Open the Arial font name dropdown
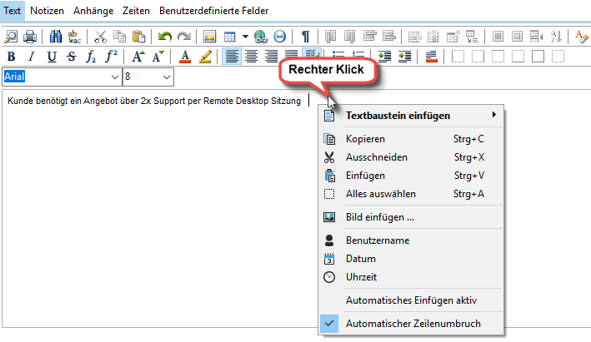Image resolution: width=591 pixels, height=342 pixels. pos(115,77)
